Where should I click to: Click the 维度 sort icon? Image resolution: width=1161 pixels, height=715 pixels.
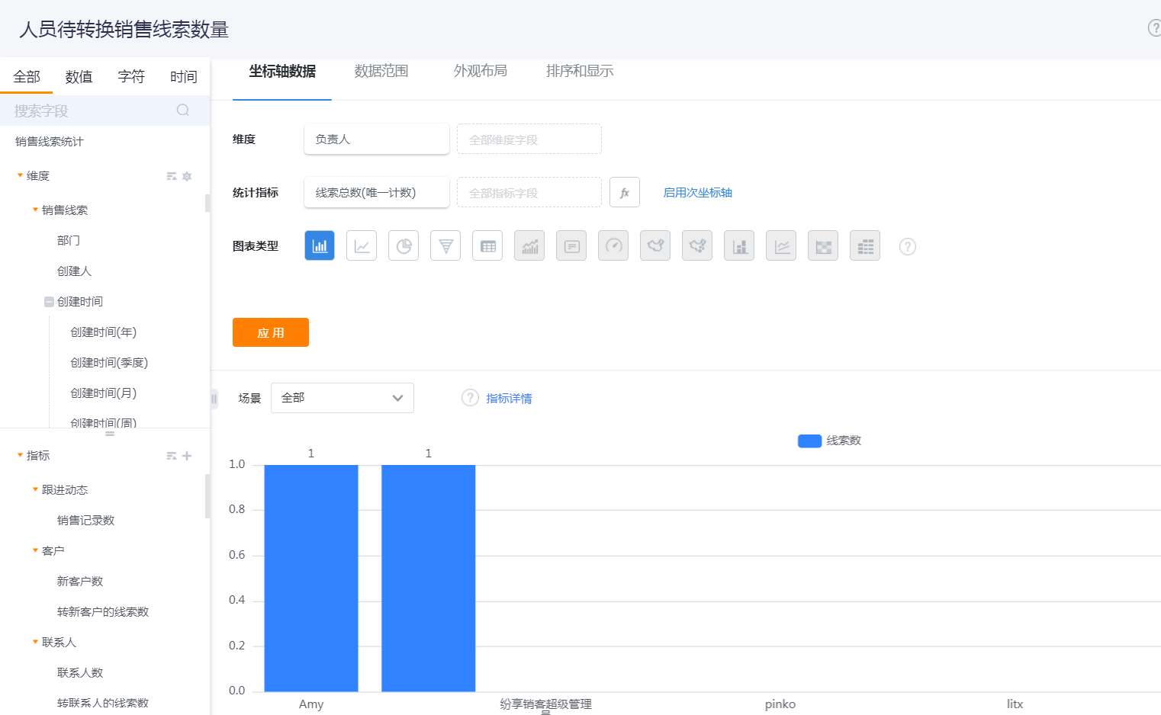172,176
